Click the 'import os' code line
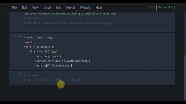The width and height of the screenshot is (186, 104). [30, 42]
